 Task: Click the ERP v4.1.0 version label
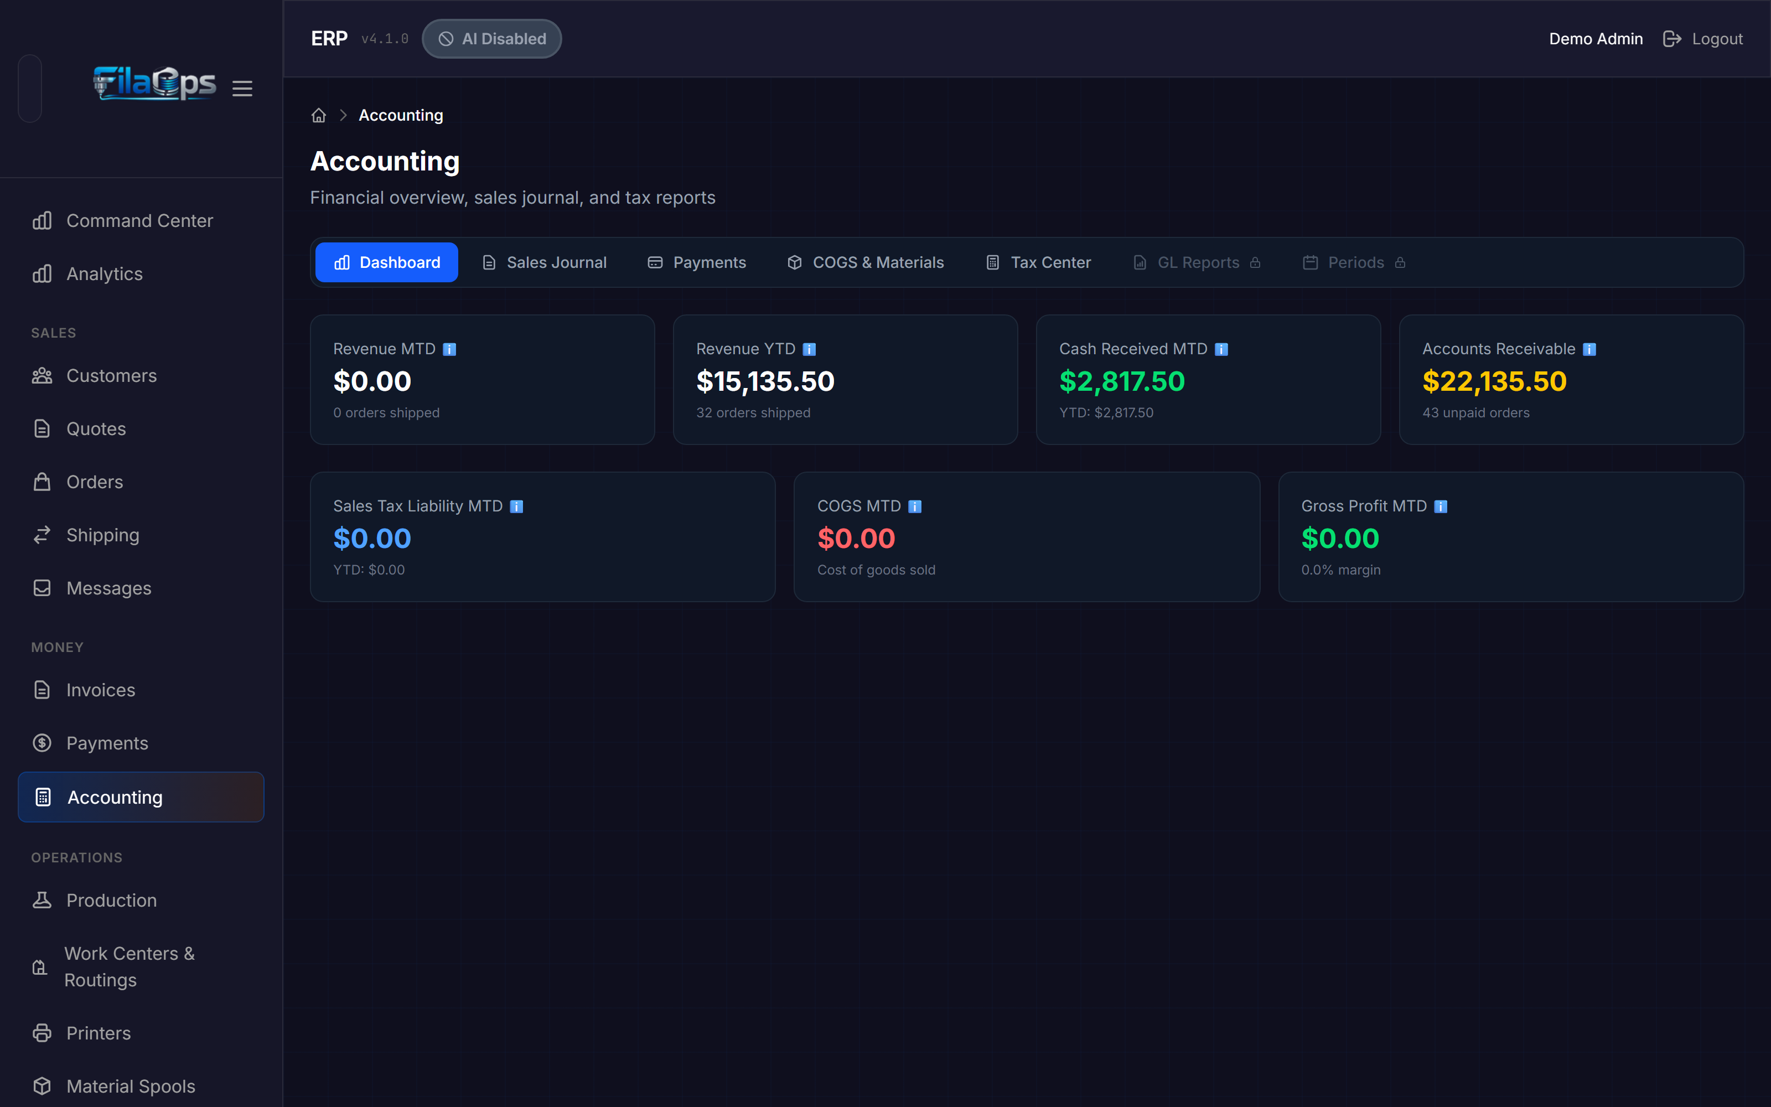coord(384,39)
